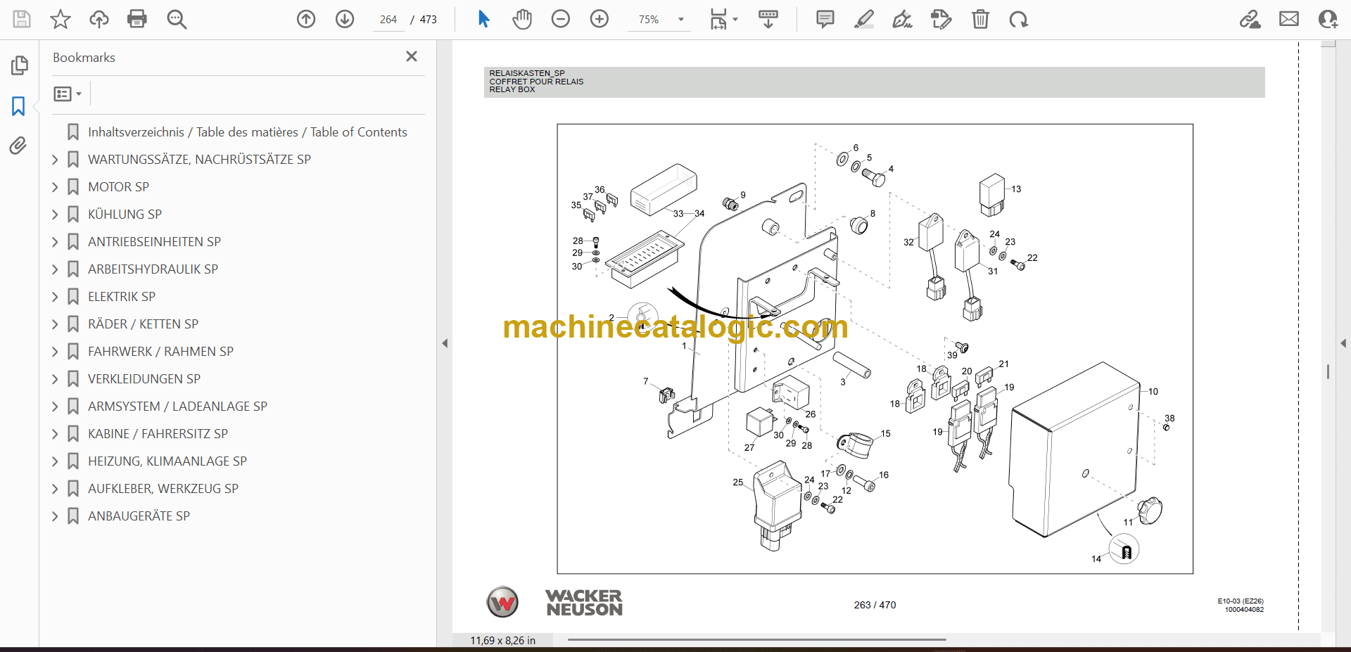This screenshot has width=1351, height=652.
Task: Expand the ELEKTRIK SP bookmark chevron
Action: coord(55,297)
